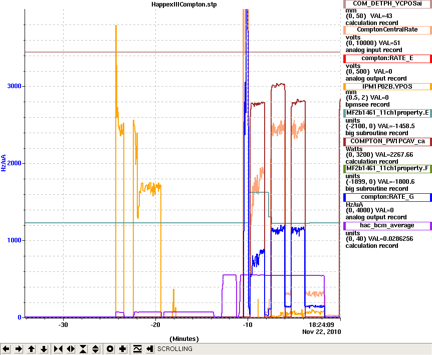Screen dimensions: 432x355
Task: Click the graph refresh waveform icon
Action: pyautogui.click(x=137, y=349)
